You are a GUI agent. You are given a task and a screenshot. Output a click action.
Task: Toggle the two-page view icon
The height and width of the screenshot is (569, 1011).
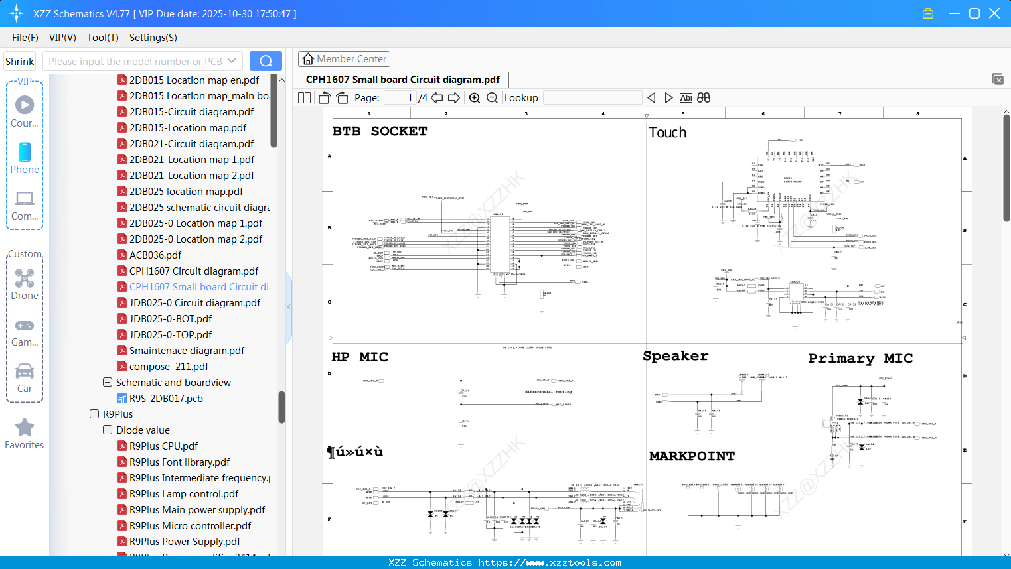[x=305, y=98]
